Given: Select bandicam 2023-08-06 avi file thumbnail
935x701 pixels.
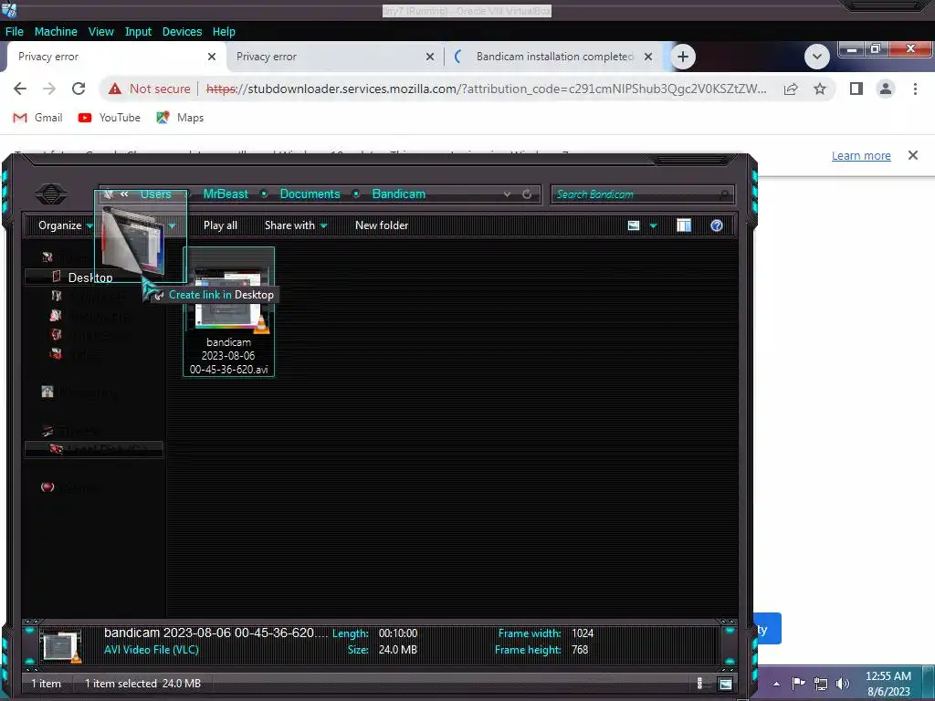Looking at the screenshot, I should coord(229,311).
